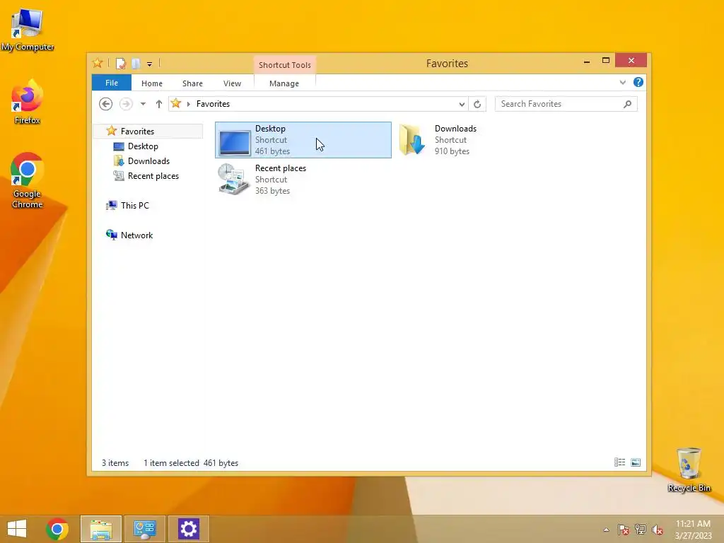Viewport: 724px width, 543px height.
Task: Select Network in the navigation pane
Action: [136, 235]
